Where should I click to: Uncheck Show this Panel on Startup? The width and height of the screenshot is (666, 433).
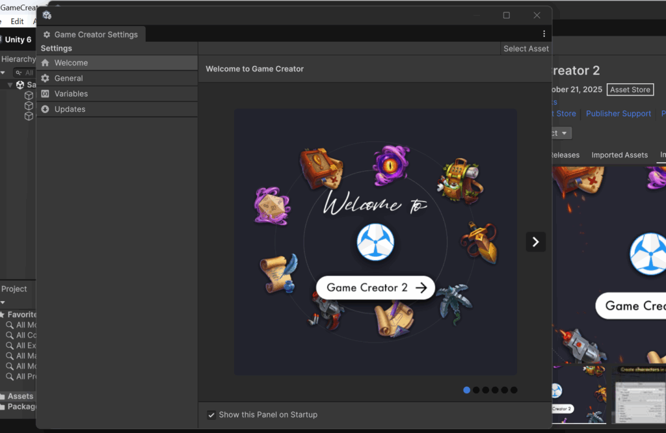pyautogui.click(x=211, y=415)
